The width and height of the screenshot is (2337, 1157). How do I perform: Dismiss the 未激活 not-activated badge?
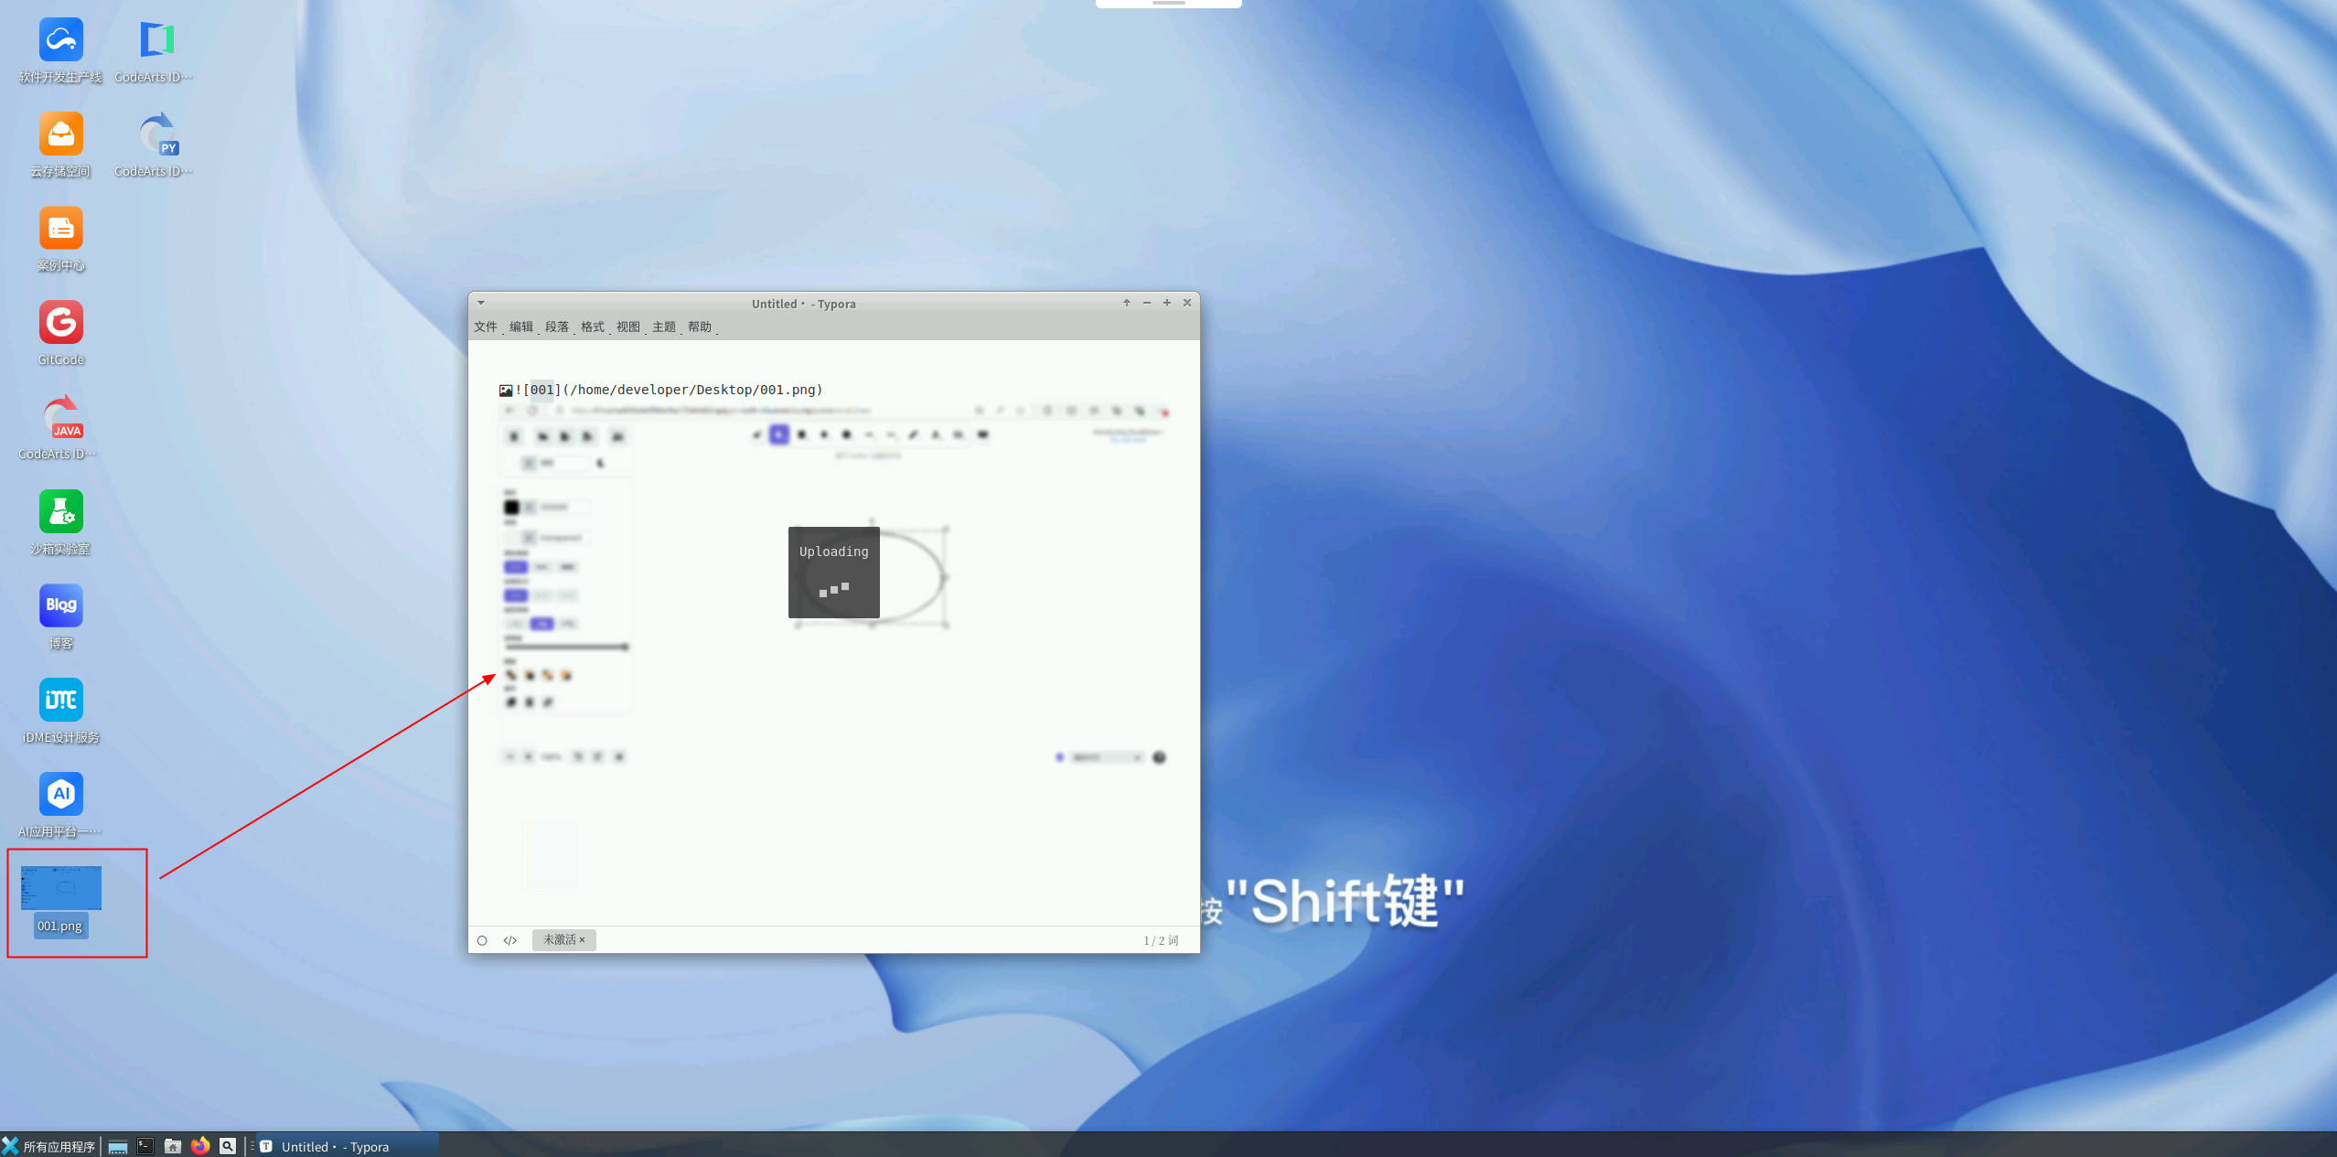pyautogui.click(x=582, y=939)
